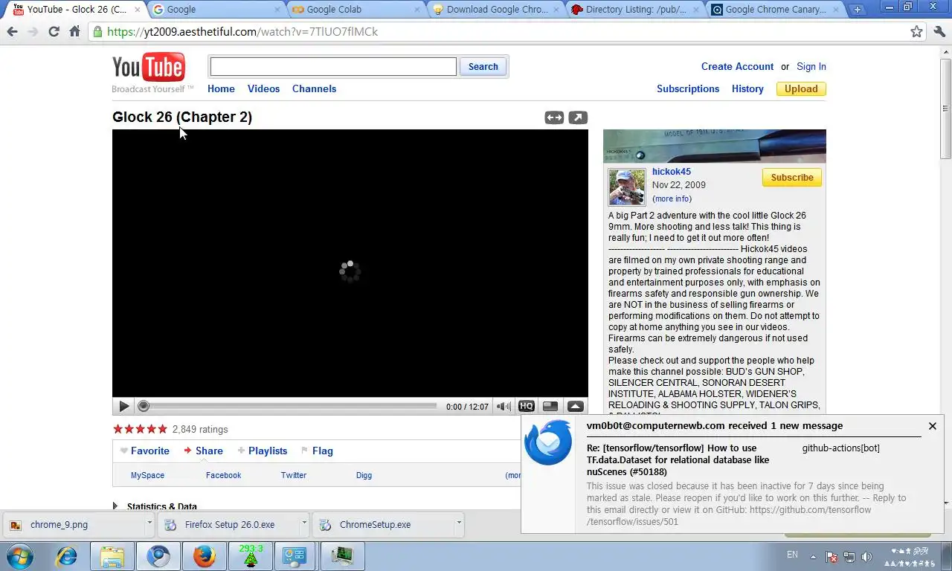Image resolution: width=952 pixels, height=571 pixels.
Task: Open the History link
Action: coord(747,88)
